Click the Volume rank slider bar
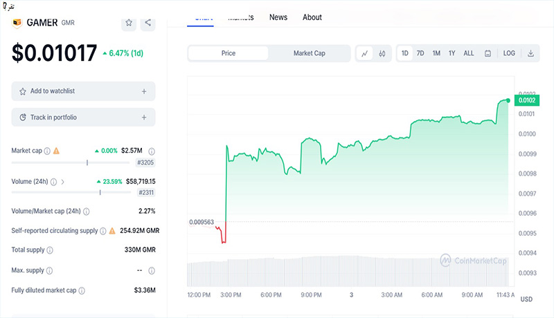The width and height of the screenshot is (554, 318). tap(71, 192)
